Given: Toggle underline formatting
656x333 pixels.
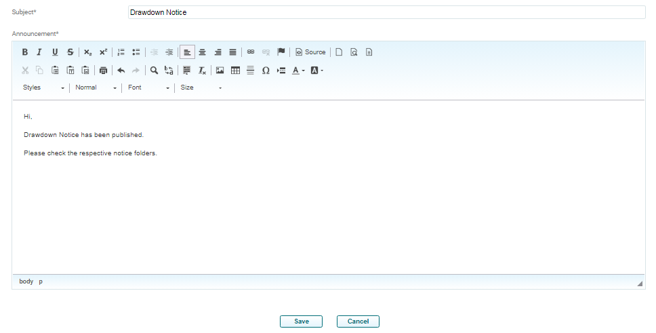Looking at the screenshot, I should coord(55,52).
